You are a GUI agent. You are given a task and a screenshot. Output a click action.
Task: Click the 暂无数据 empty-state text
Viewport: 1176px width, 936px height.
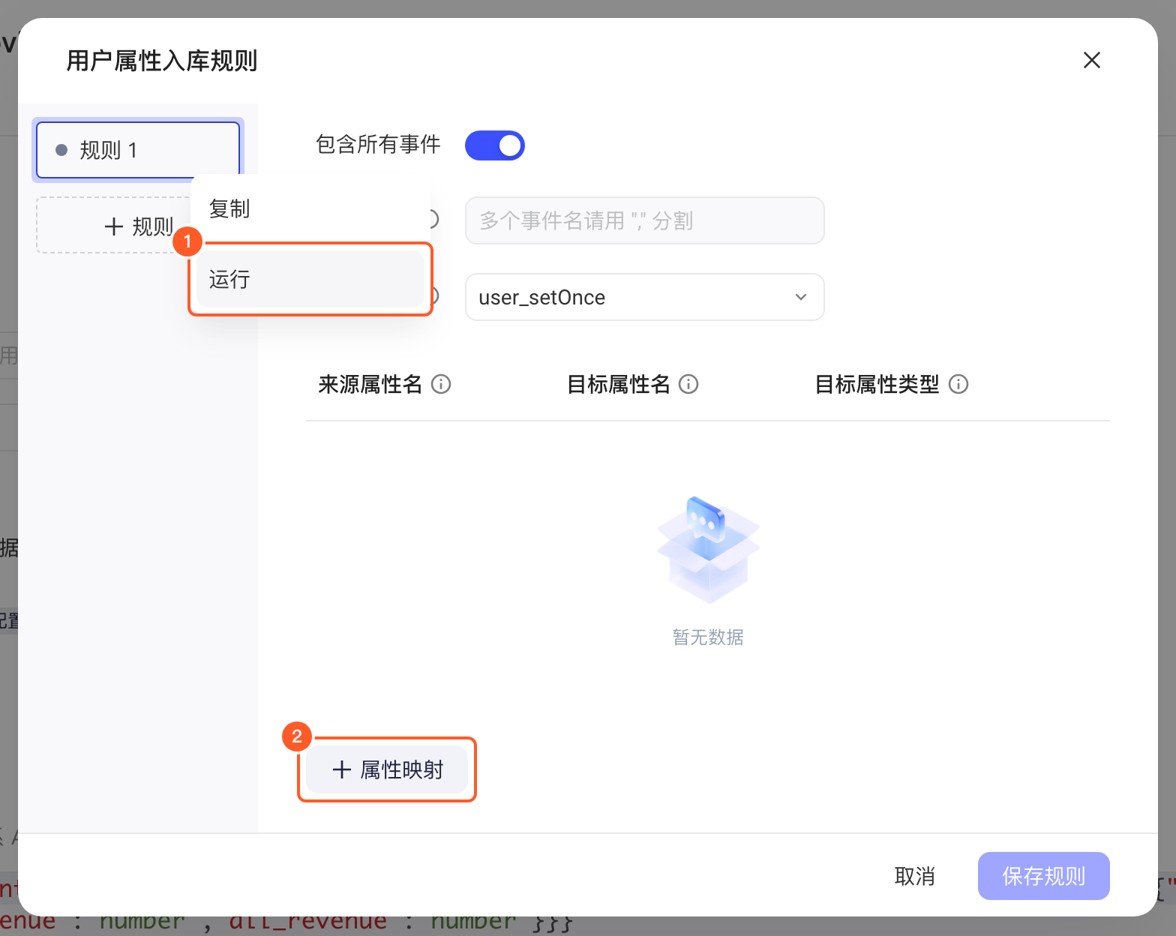click(708, 637)
